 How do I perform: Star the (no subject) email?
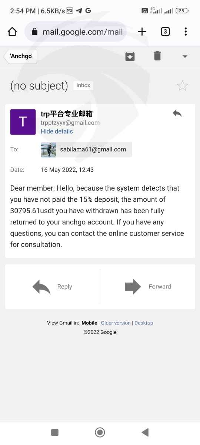[x=182, y=86]
